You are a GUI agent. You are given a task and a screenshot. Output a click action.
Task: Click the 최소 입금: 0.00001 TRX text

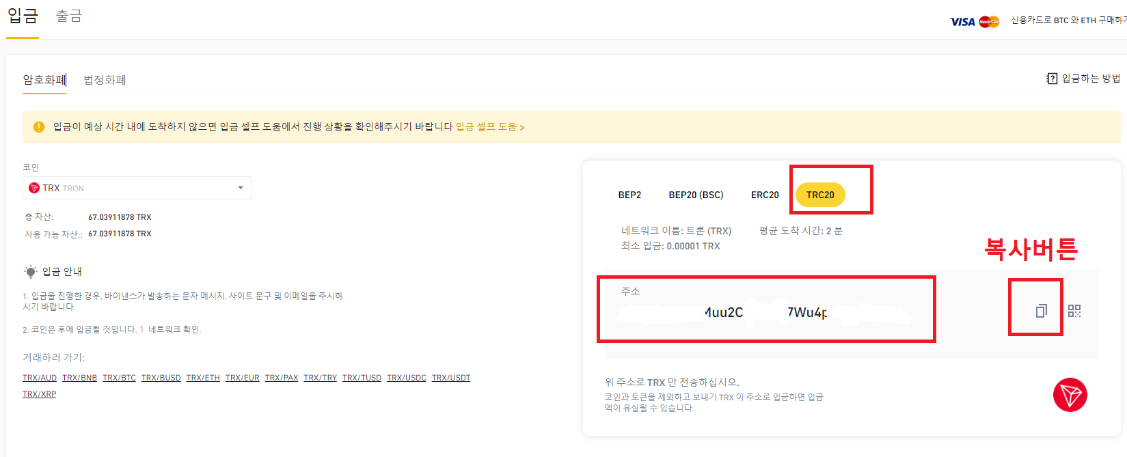[670, 246]
